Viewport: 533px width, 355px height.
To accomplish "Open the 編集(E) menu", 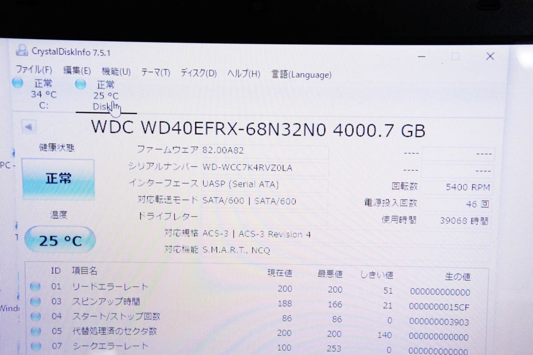I will point(77,70).
